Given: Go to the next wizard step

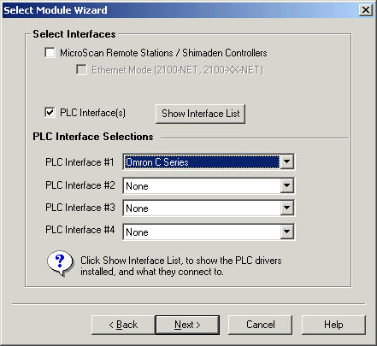Looking at the screenshot, I should [187, 325].
